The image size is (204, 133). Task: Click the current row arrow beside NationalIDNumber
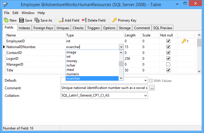(4, 47)
